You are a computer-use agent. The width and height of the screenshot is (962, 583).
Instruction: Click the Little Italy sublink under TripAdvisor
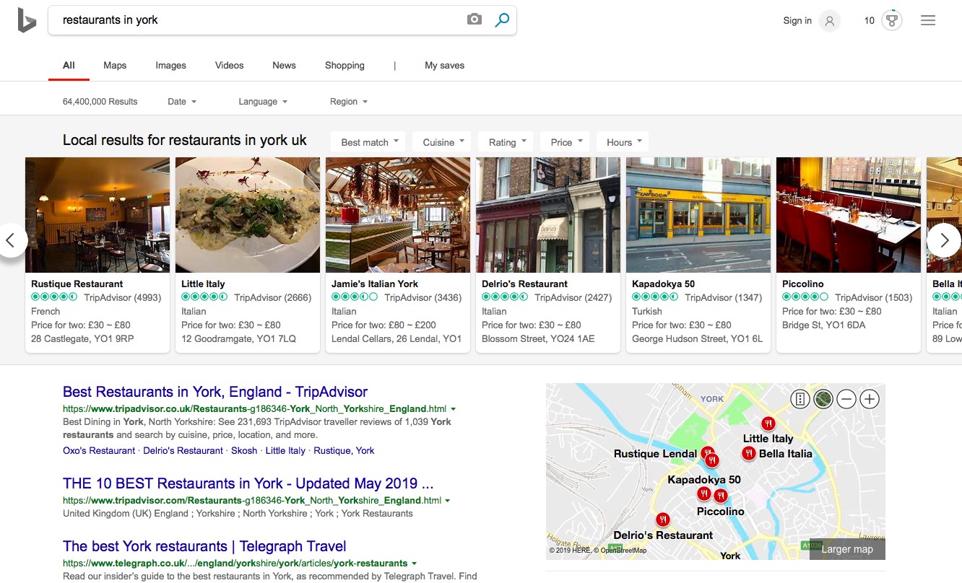285,450
